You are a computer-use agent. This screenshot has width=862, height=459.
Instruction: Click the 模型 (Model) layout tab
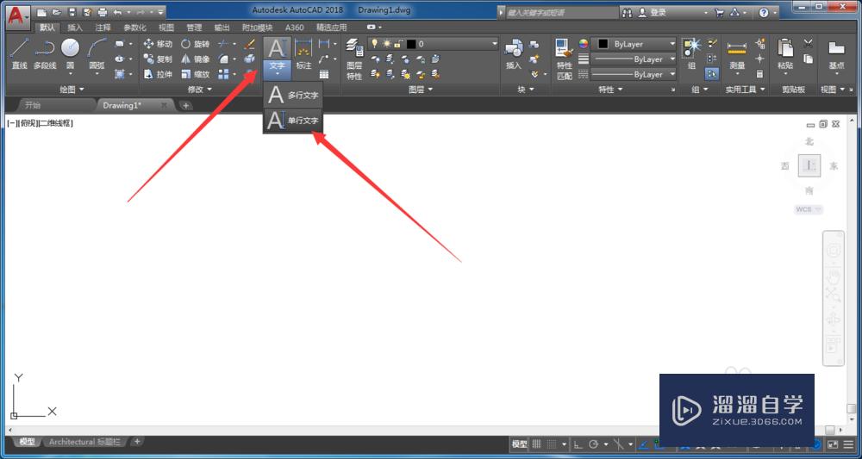[x=27, y=442]
